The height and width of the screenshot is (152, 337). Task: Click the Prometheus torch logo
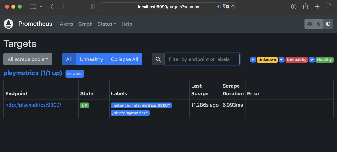coord(9,24)
